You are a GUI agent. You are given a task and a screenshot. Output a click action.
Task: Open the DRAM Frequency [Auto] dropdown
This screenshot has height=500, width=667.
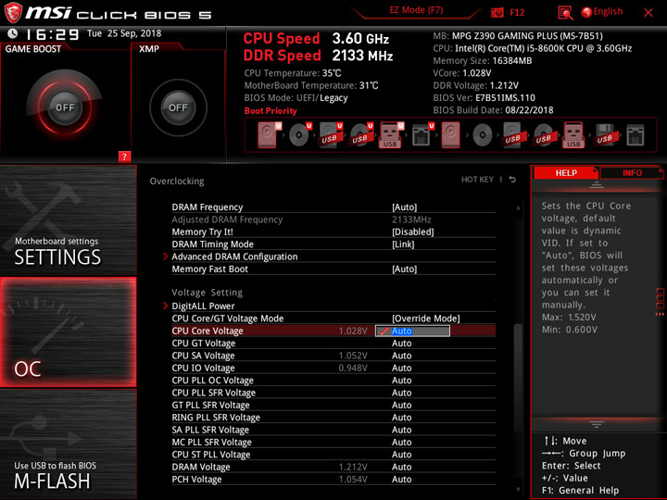point(404,207)
